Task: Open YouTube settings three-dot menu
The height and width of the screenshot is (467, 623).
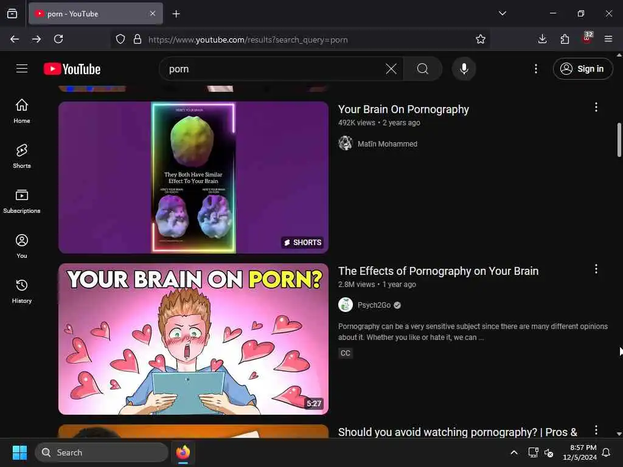Action: click(535, 69)
